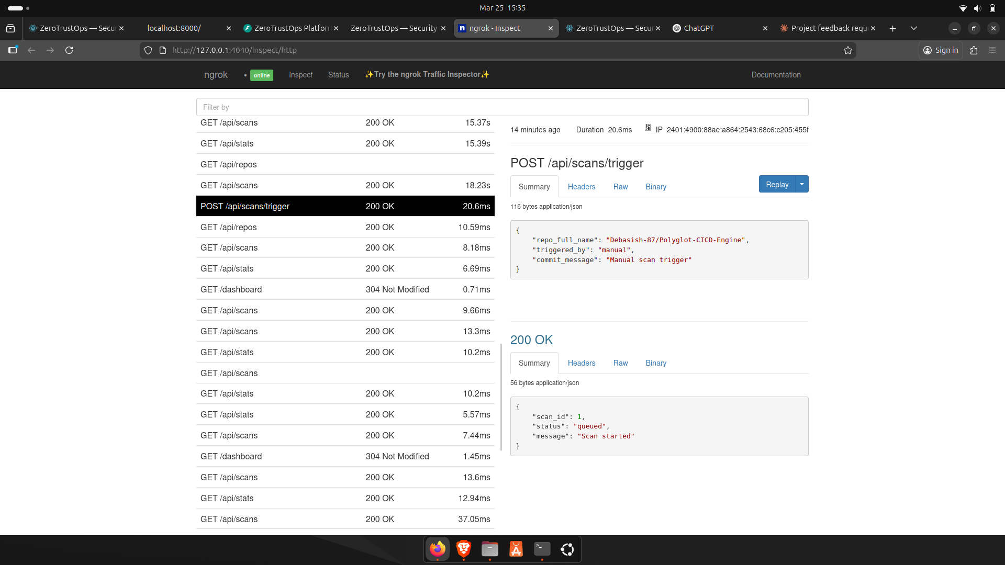Bookmark this page with the star icon
Image resolution: width=1005 pixels, height=565 pixels.
pyautogui.click(x=848, y=50)
